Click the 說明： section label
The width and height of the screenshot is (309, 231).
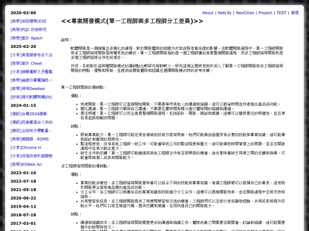66,40
